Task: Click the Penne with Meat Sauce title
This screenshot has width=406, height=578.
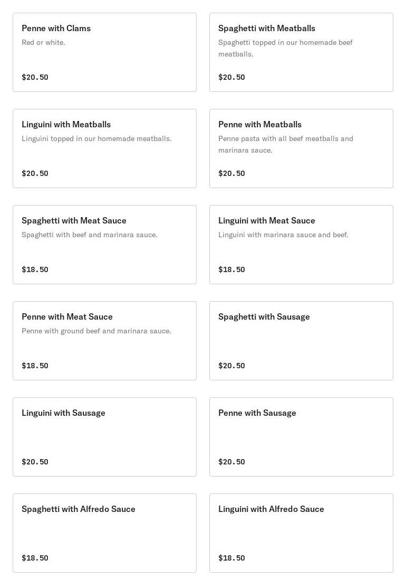Action: pyautogui.click(x=67, y=317)
